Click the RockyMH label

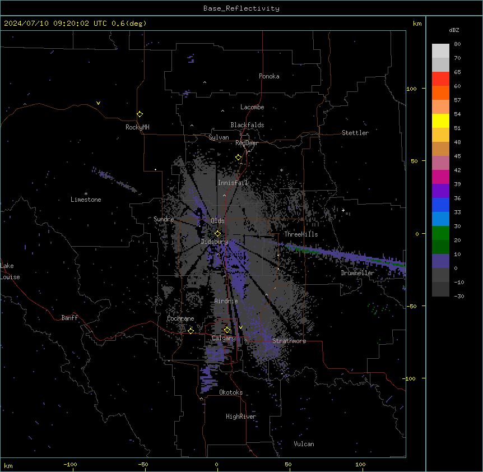pyautogui.click(x=137, y=127)
